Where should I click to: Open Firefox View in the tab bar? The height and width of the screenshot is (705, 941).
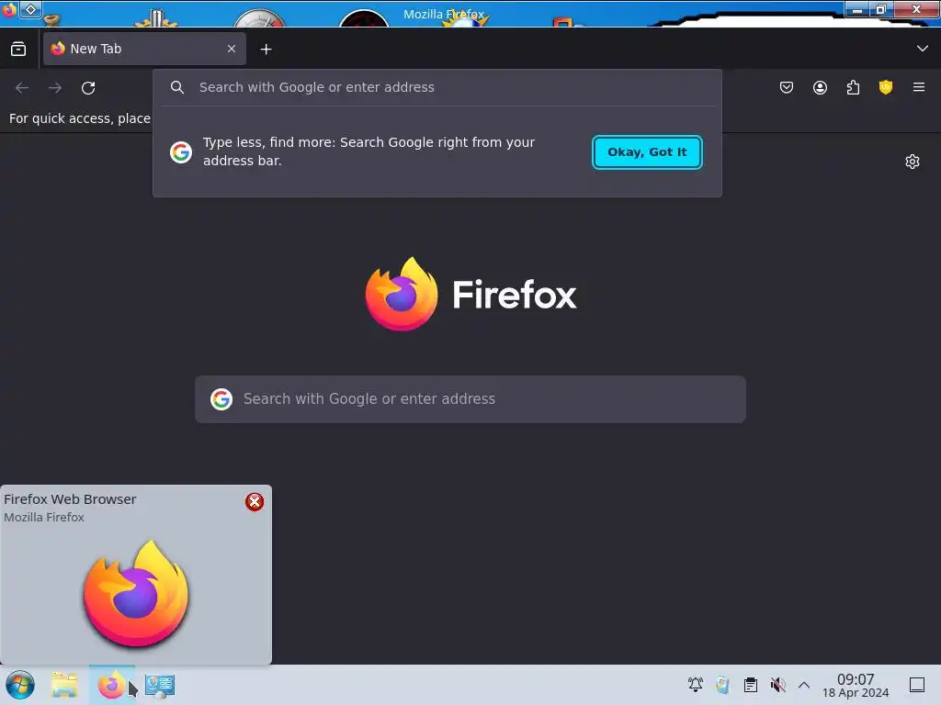point(18,50)
